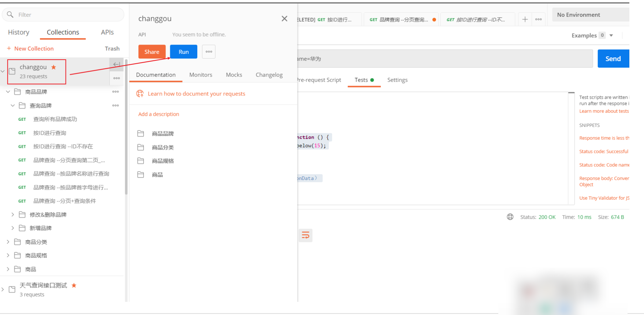The image size is (644, 315).
Task: Click the request URL field
Action: (x=445, y=59)
